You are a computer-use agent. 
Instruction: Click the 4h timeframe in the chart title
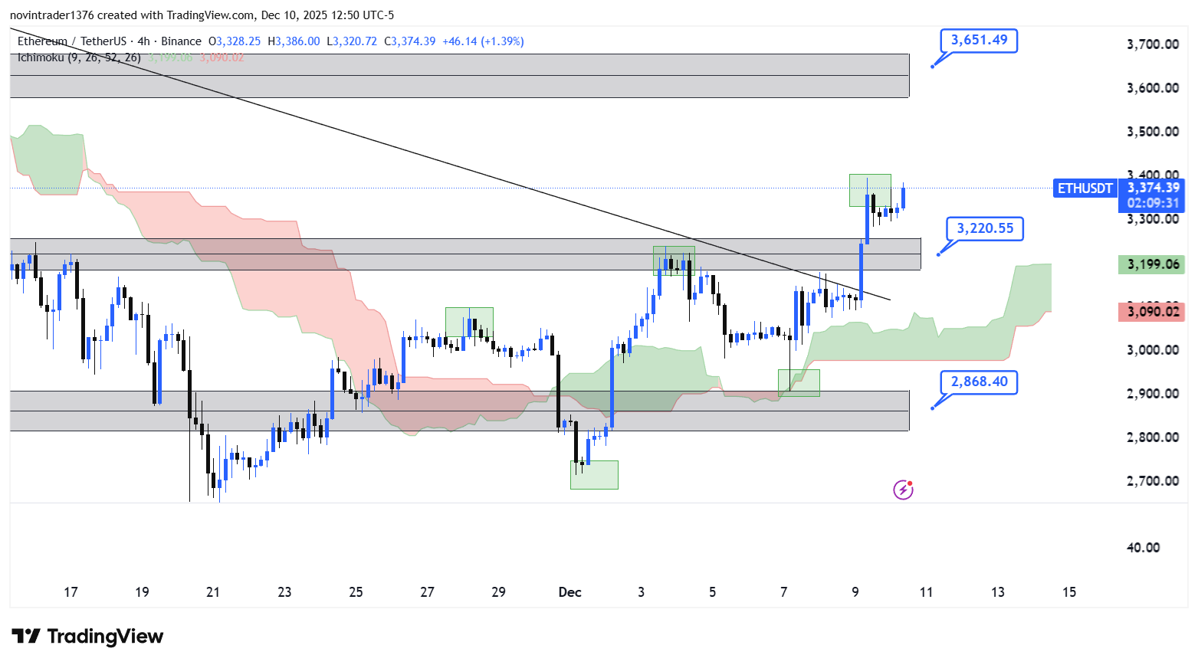pos(143,41)
